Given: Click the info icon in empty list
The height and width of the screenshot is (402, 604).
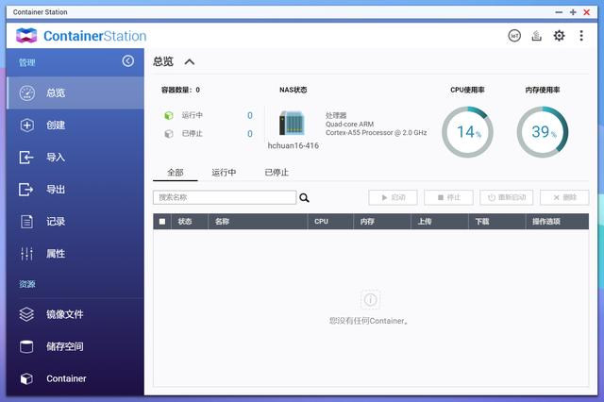Looking at the screenshot, I should pos(370,299).
